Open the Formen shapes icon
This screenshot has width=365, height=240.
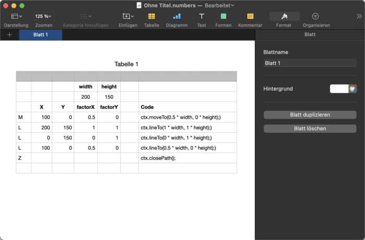click(224, 16)
